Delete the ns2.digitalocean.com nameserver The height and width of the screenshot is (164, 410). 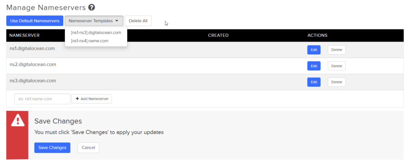[x=336, y=66]
